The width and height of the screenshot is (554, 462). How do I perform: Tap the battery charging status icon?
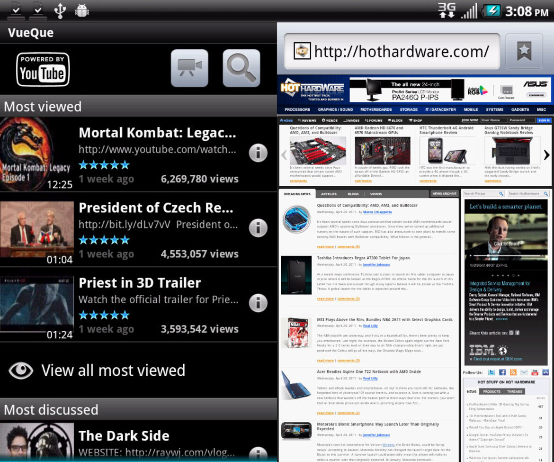pos(492,11)
